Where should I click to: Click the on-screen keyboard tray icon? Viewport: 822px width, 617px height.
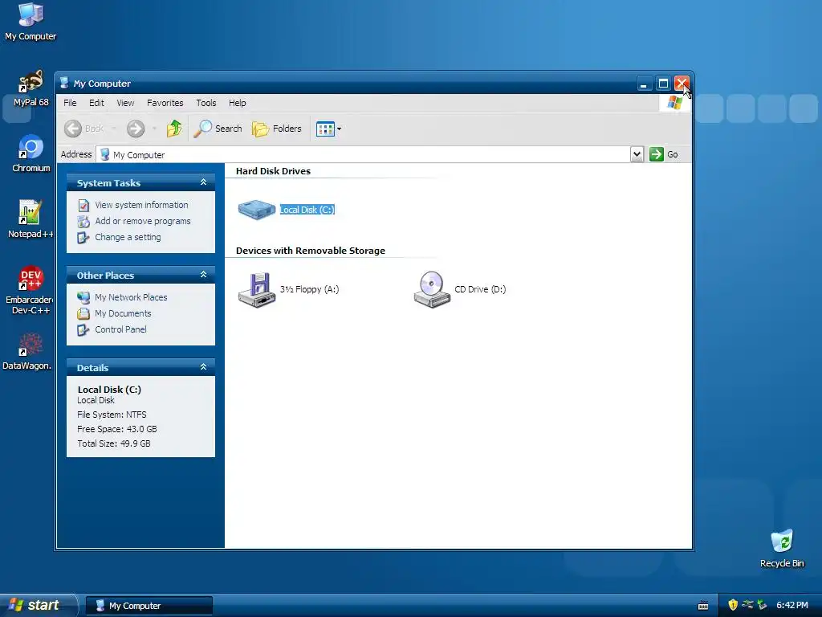(x=703, y=606)
